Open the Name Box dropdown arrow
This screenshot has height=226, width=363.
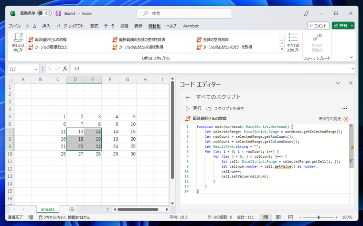coord(36,69)
